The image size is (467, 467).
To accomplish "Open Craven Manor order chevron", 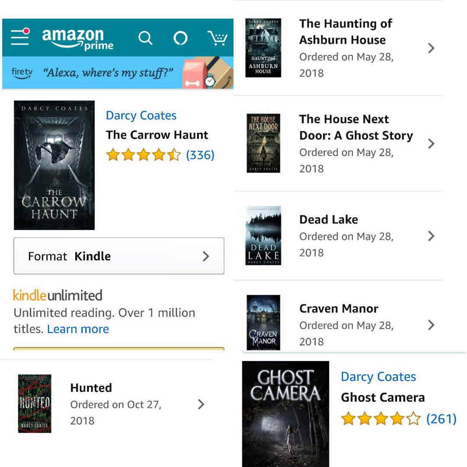I will coord(431,325).
